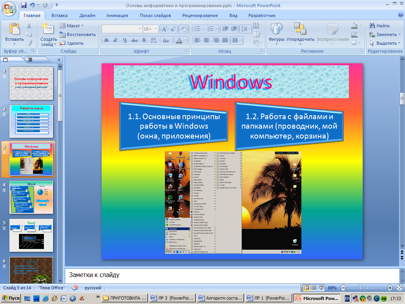Click the Format Painter brush icon
Image resolution: width=405 pixels, height=304 pixels.
(x=29, y=43)
